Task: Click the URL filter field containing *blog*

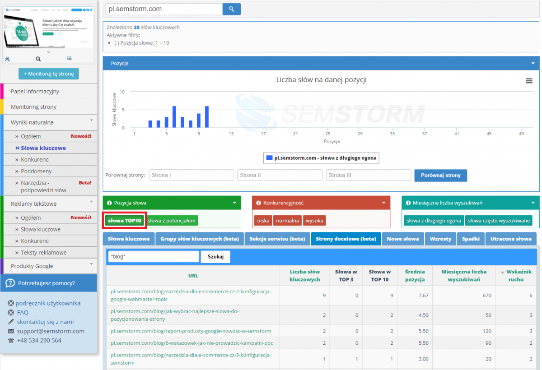Action: (x=154, y=256)
